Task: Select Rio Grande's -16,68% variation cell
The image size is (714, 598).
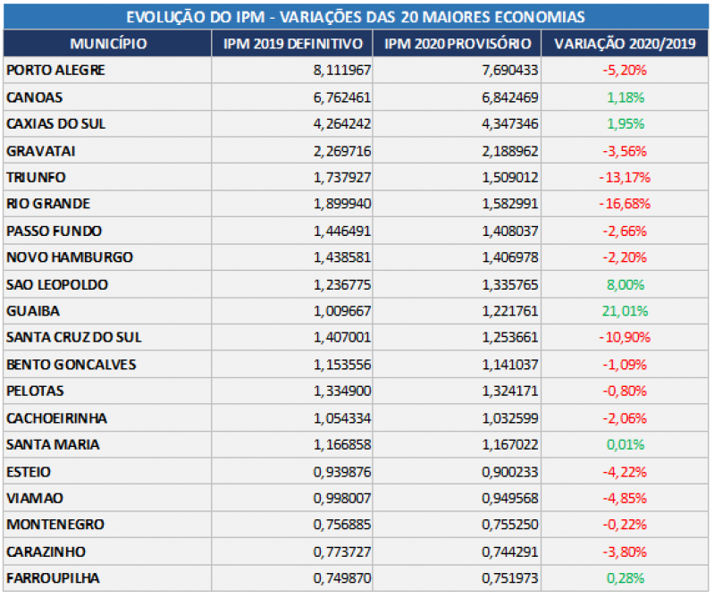Action: click(x=624, y=204)
